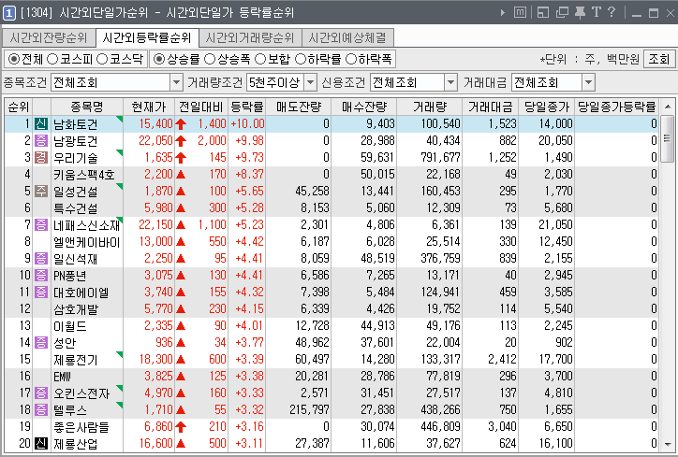Viewport: 678px width, 457px height.
Task: Click the 증 badge beside 오킨스전자
Action: pos(41,393)
